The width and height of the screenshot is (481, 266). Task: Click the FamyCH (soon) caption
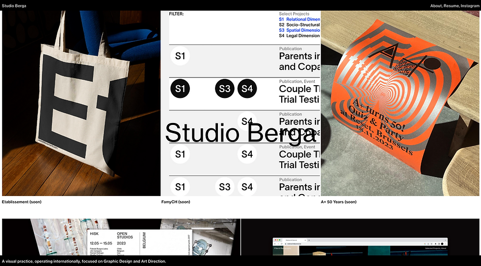pyautogui.click(x=176, y=202)
